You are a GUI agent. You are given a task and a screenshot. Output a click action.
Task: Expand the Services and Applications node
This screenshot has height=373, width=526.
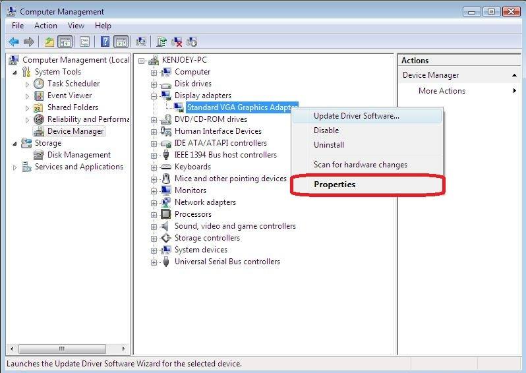point(15,167)
